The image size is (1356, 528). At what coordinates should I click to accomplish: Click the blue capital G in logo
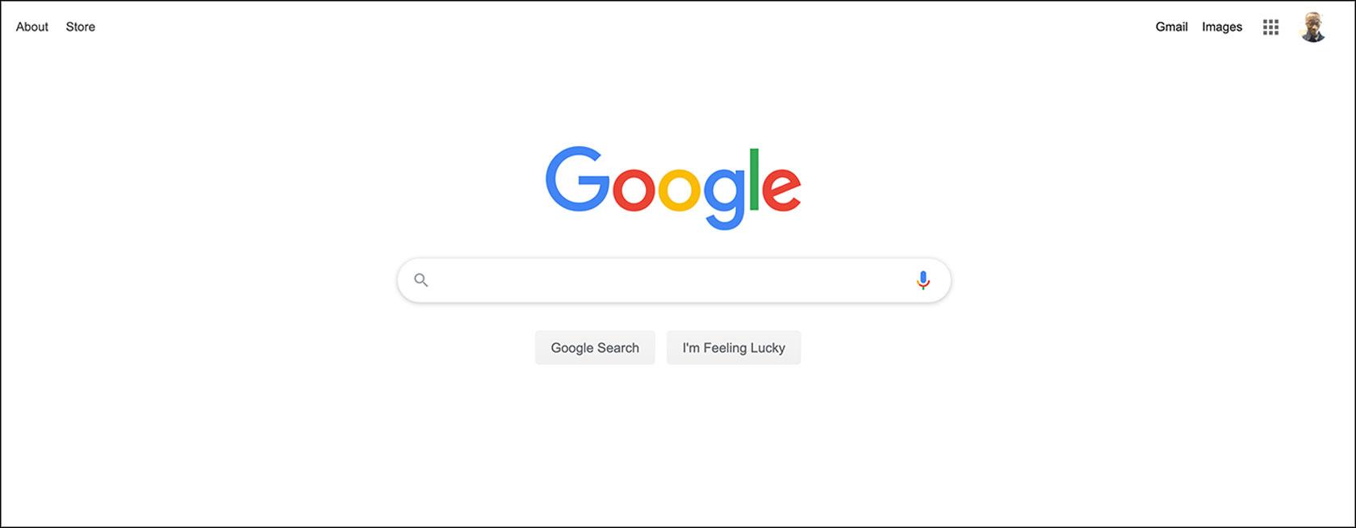point(577,179)
